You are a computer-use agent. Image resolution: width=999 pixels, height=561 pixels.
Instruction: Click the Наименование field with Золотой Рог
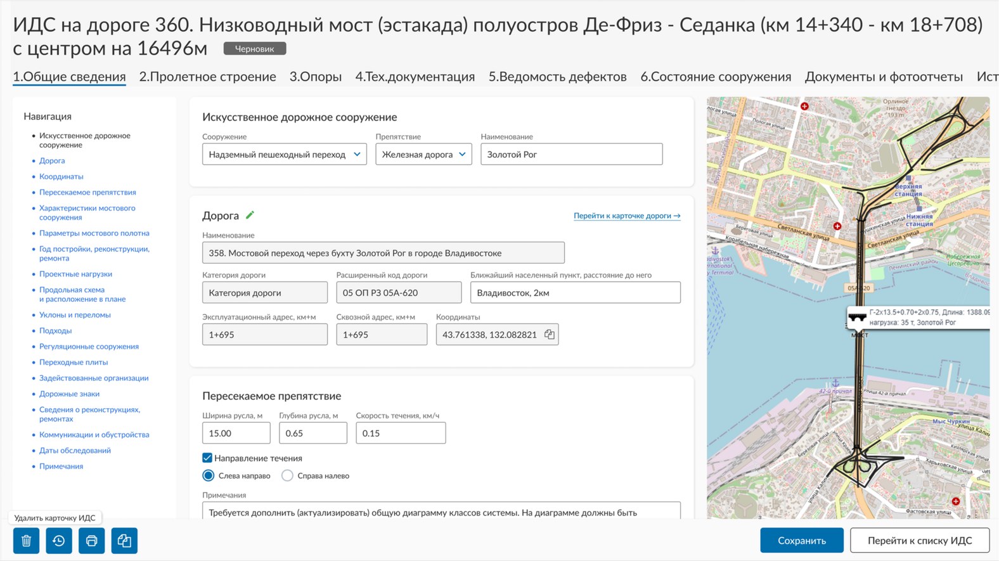pyautogui.click(x=572, y=154)
